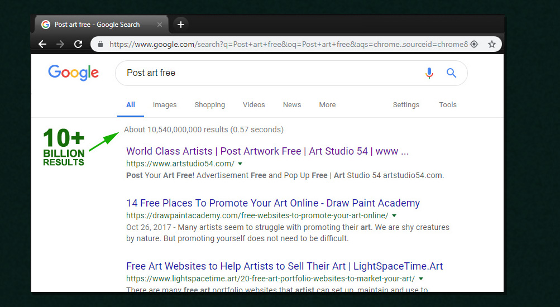Open 14 Free Places To Promote result

(272, 203)
